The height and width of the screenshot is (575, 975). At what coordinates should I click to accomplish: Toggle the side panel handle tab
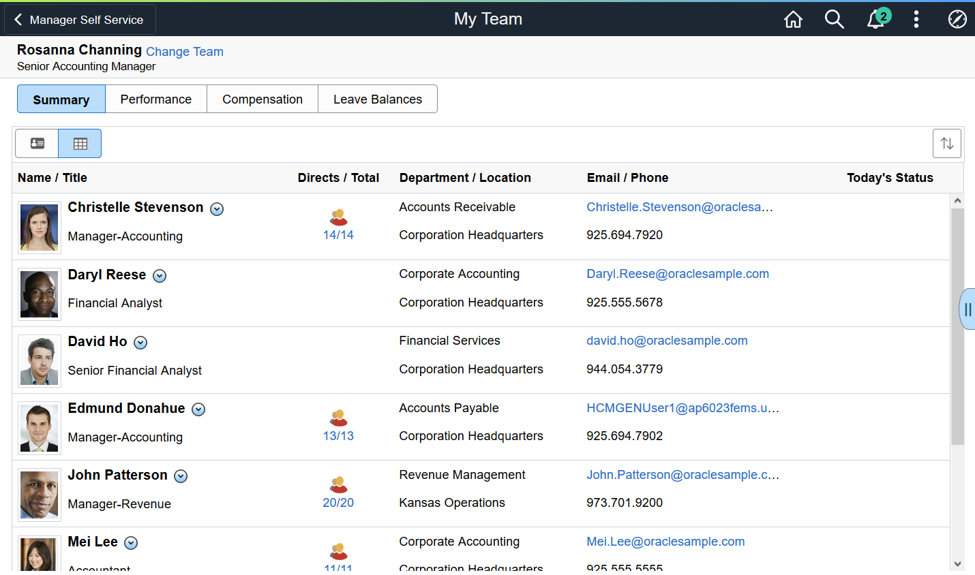coord(967,309)
